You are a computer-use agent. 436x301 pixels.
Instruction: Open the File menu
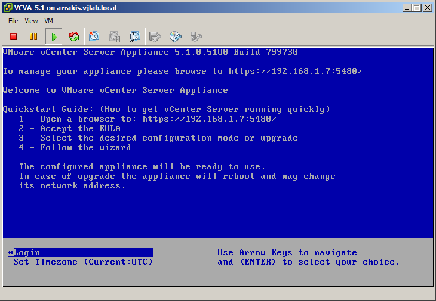click(13, 21)
